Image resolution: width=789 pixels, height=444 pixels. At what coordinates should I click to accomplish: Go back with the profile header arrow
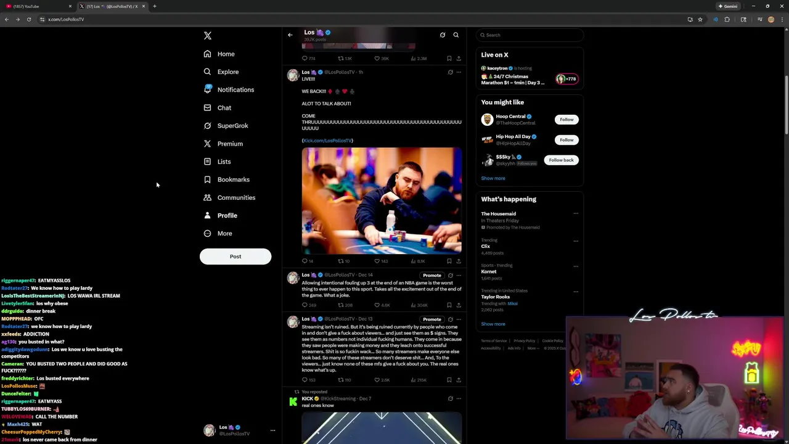pos(290,35)
